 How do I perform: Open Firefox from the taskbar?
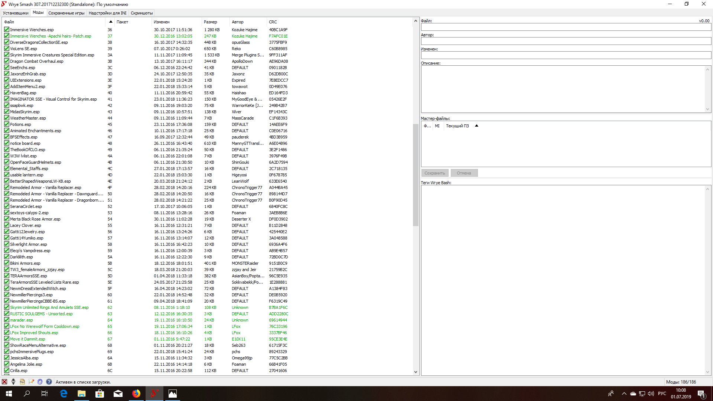point(136,394)
